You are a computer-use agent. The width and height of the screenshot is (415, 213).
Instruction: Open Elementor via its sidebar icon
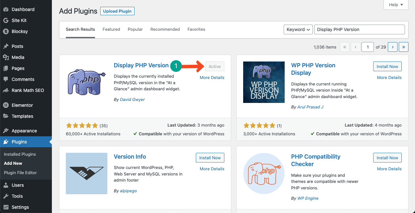pos(6,105)
